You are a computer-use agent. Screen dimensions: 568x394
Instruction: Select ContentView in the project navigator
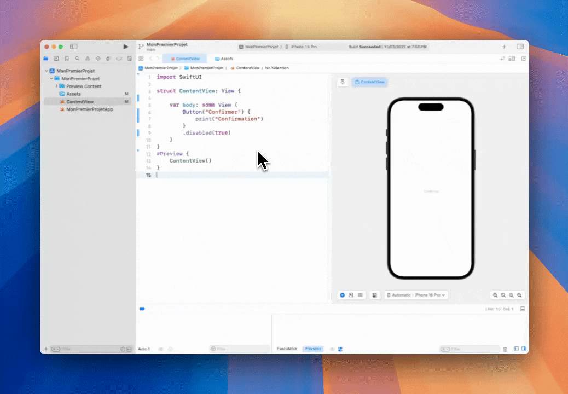pos(87,101)
